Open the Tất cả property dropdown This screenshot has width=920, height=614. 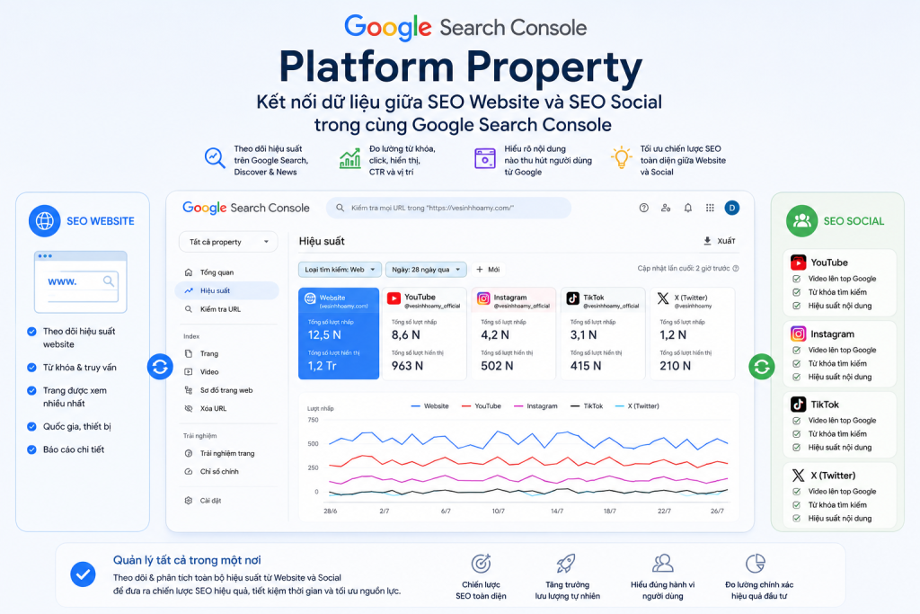[x=228, y=242]
